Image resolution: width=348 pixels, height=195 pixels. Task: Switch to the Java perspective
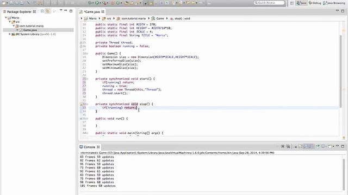coord(302,3)
